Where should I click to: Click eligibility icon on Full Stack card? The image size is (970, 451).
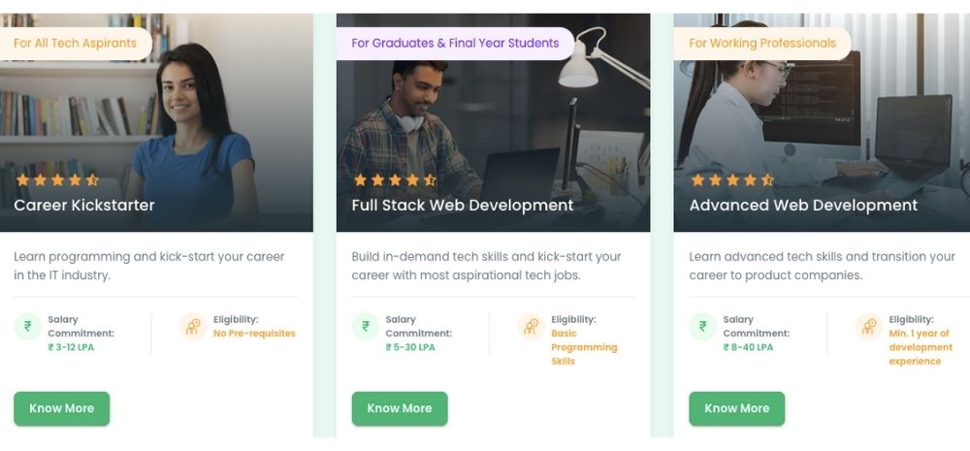point(532,327)
